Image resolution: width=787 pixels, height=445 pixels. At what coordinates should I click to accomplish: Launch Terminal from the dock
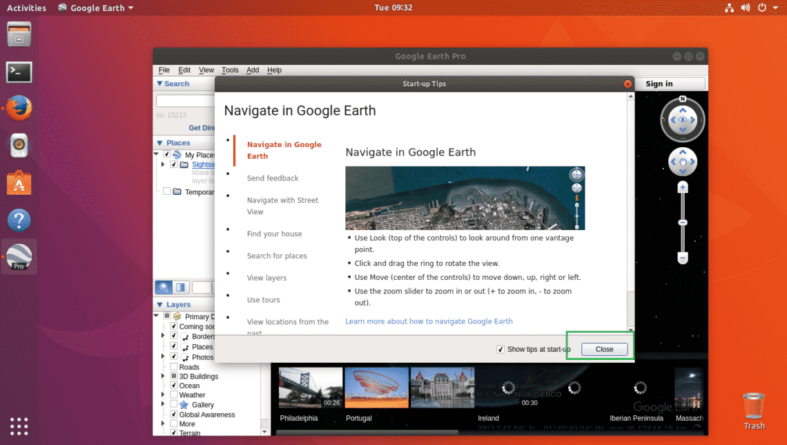pyautogui.click(x=19, y=73)
